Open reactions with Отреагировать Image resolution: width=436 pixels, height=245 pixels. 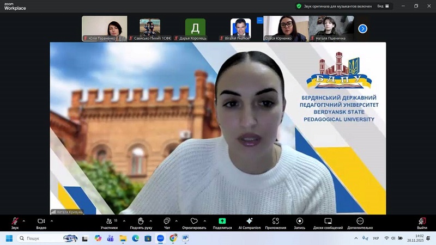point(194,222)
